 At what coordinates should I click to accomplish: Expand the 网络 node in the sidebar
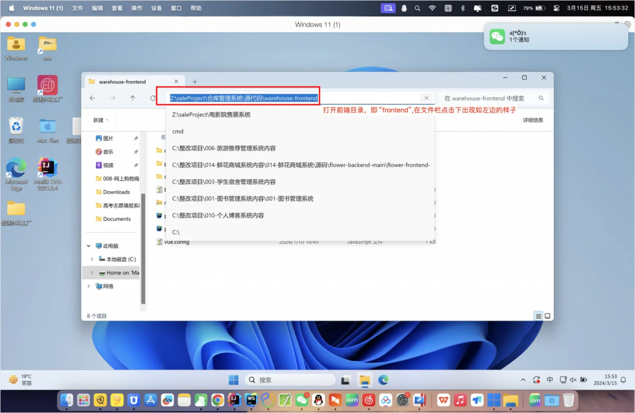pos(89,286)
